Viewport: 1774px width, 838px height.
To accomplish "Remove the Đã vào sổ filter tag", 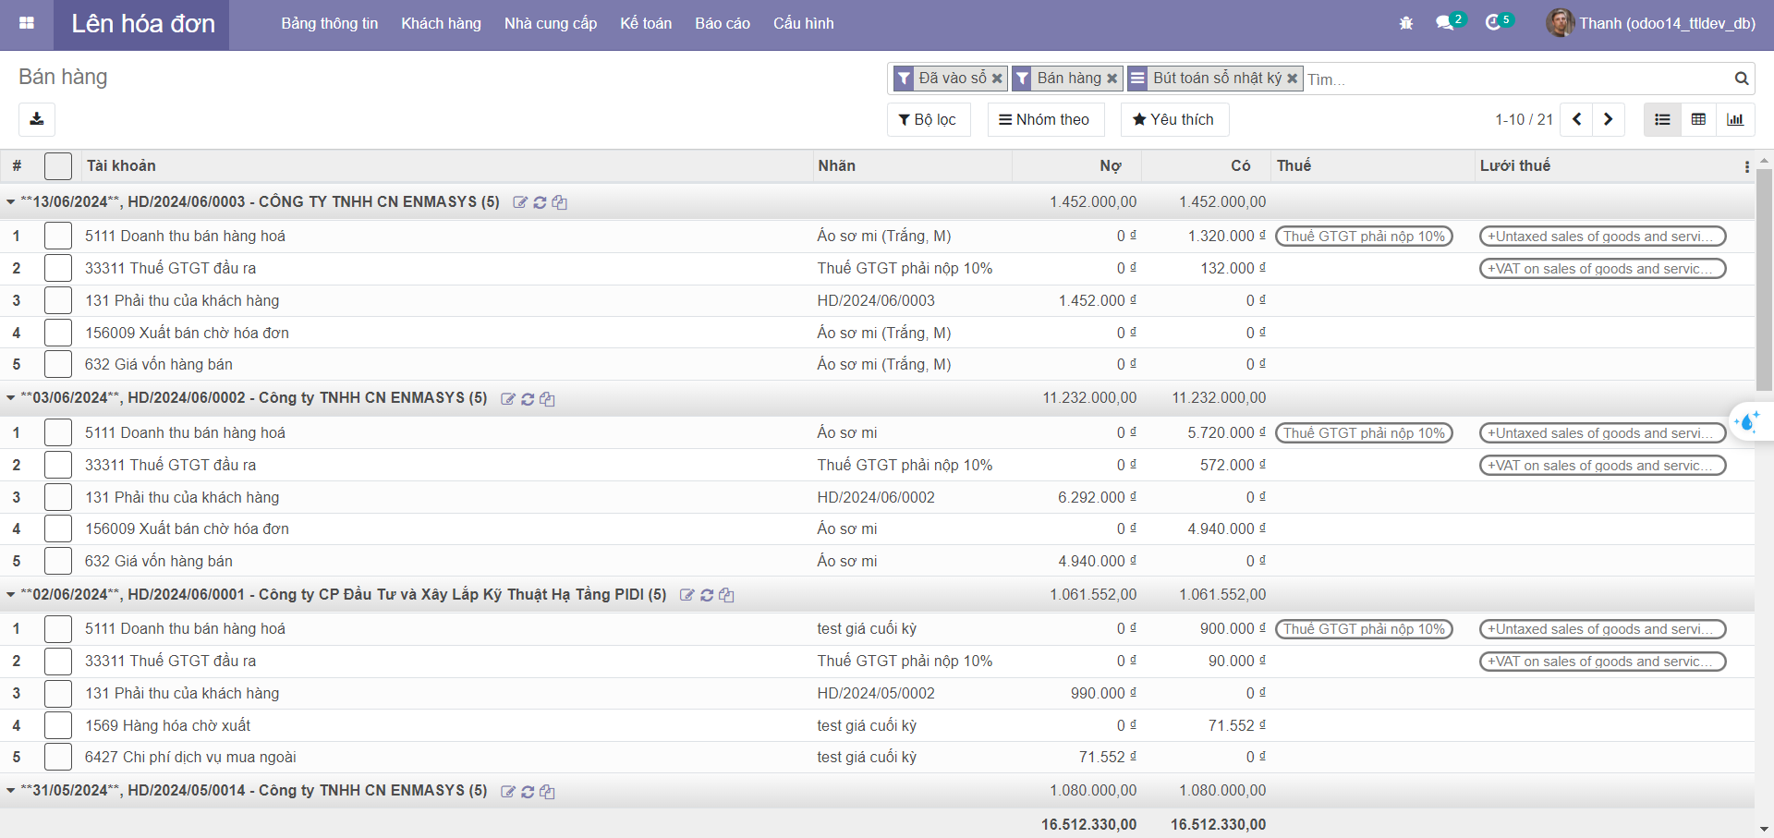I will [x=997, y=79].
